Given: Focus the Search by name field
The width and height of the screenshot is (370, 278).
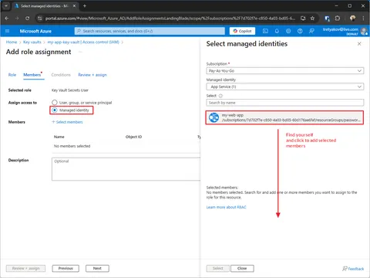Looking at the screenshot, I should tap(285, 103).
